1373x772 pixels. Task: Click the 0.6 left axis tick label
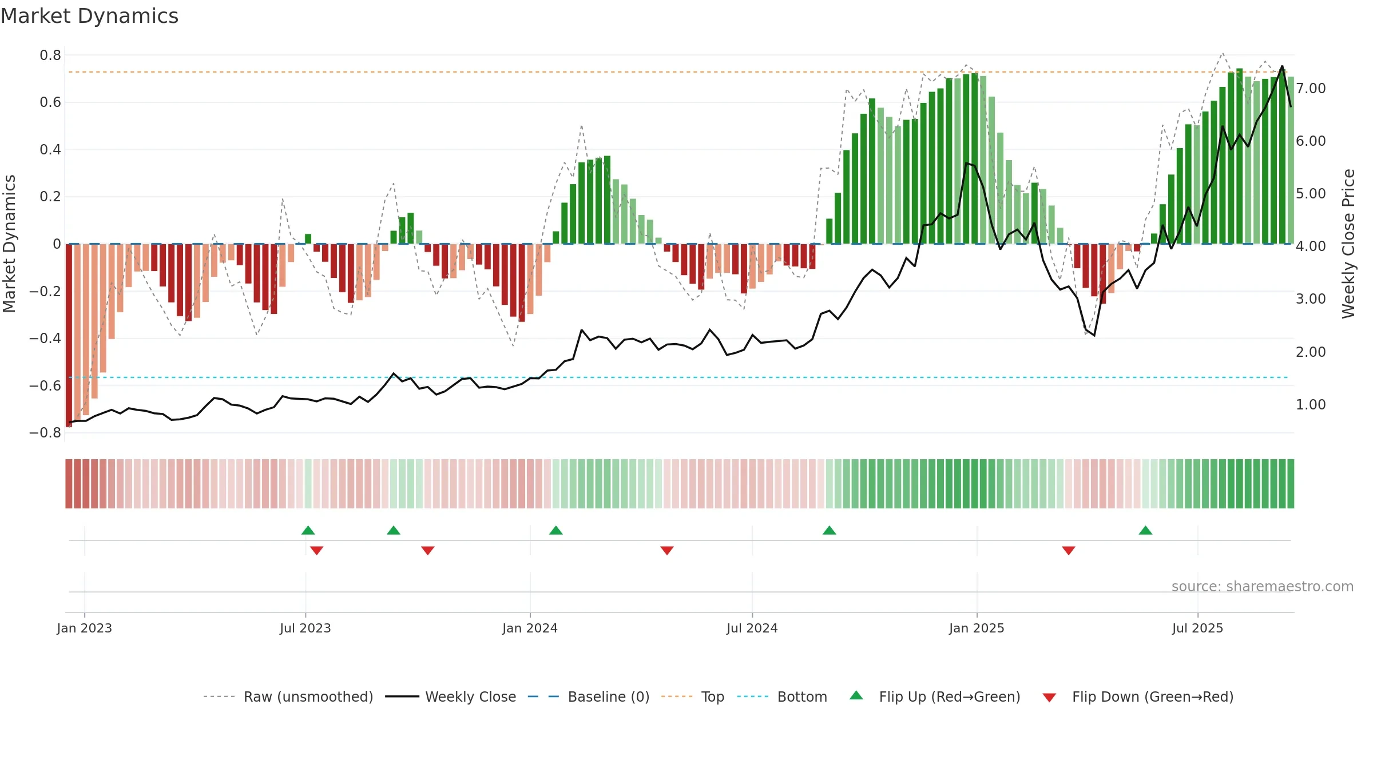click(x=50, y=102)
